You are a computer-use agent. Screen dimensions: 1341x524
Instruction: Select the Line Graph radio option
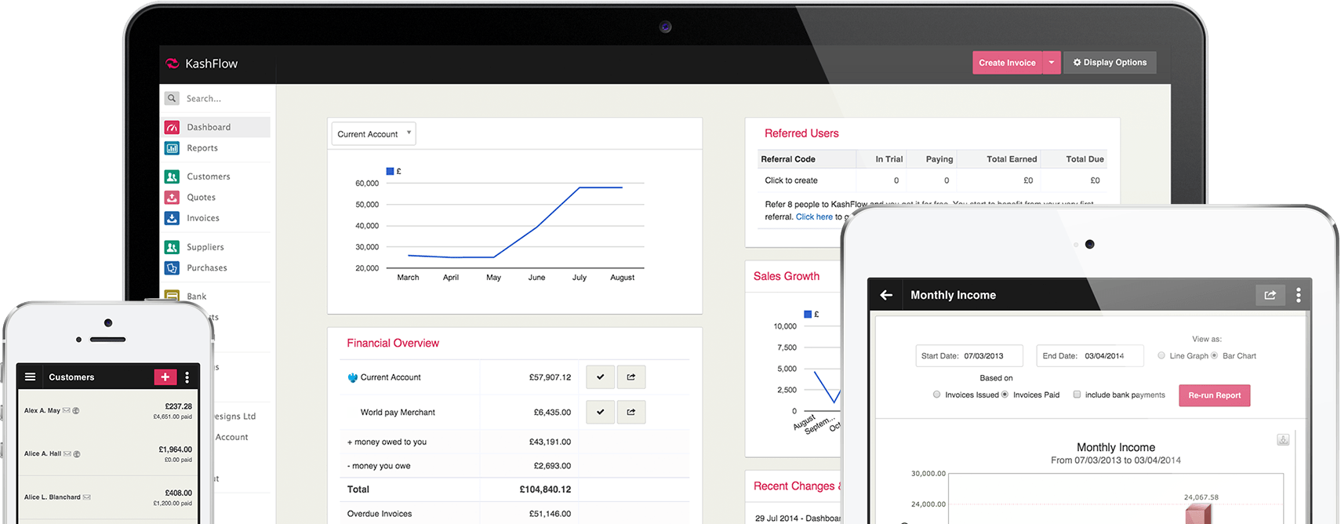pos(1161,355)
